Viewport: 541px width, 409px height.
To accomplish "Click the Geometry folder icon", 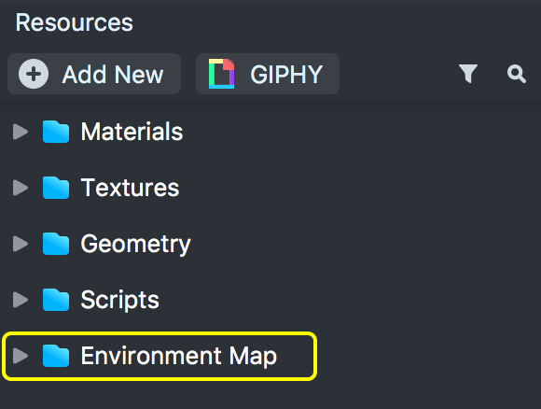I will tap(56, 244).
